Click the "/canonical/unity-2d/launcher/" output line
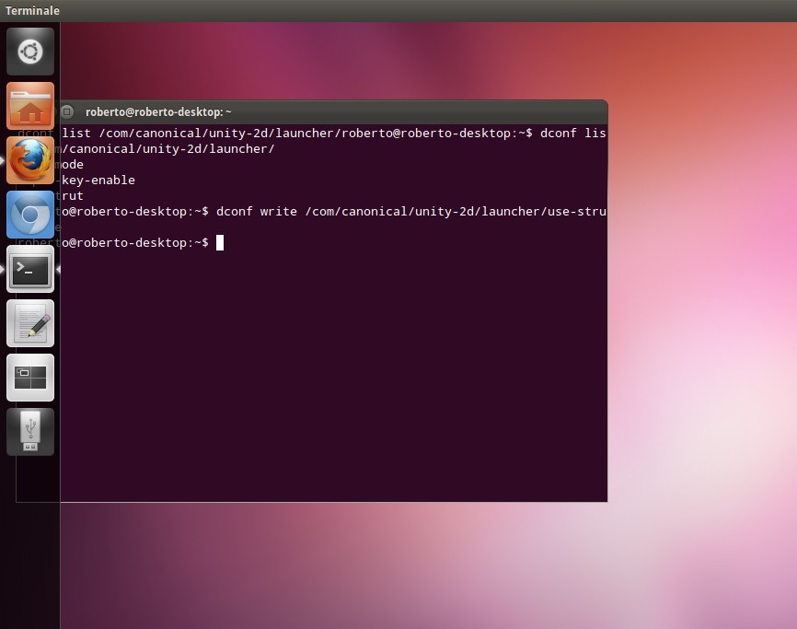Image resolution: width=797 pixels, height=629 pixels. (167, 149)
